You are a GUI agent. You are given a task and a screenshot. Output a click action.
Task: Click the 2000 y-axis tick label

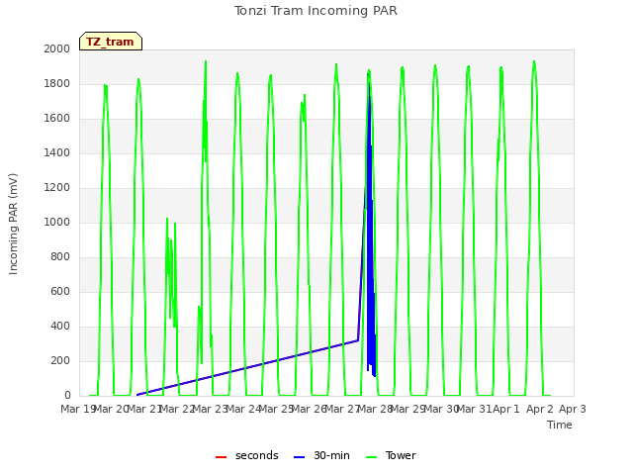coord(57,48)
